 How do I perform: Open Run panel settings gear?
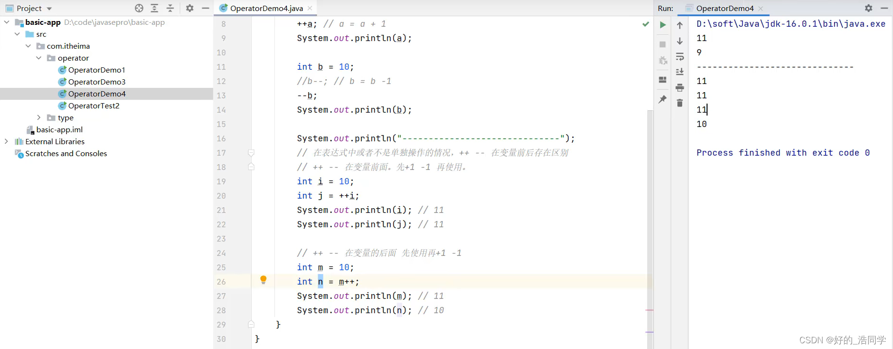tap(869, 8)
